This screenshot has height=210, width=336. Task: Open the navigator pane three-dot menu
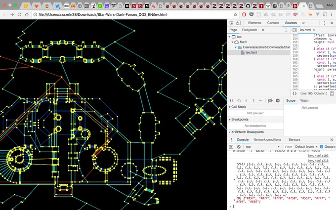click(286, 30)
